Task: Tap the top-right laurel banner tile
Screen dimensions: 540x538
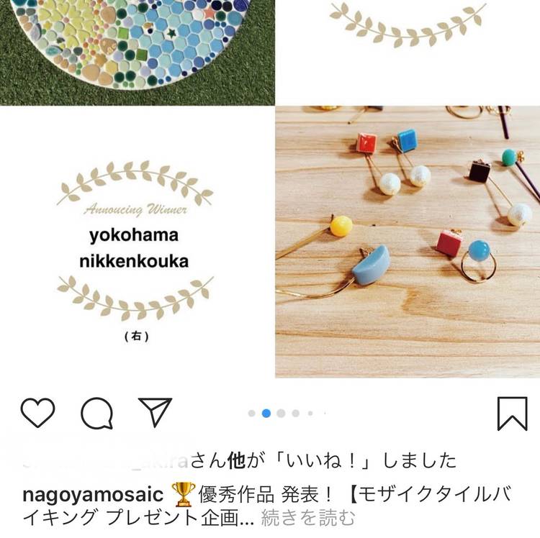Action: pyautogui.click(x=408, y=53)
